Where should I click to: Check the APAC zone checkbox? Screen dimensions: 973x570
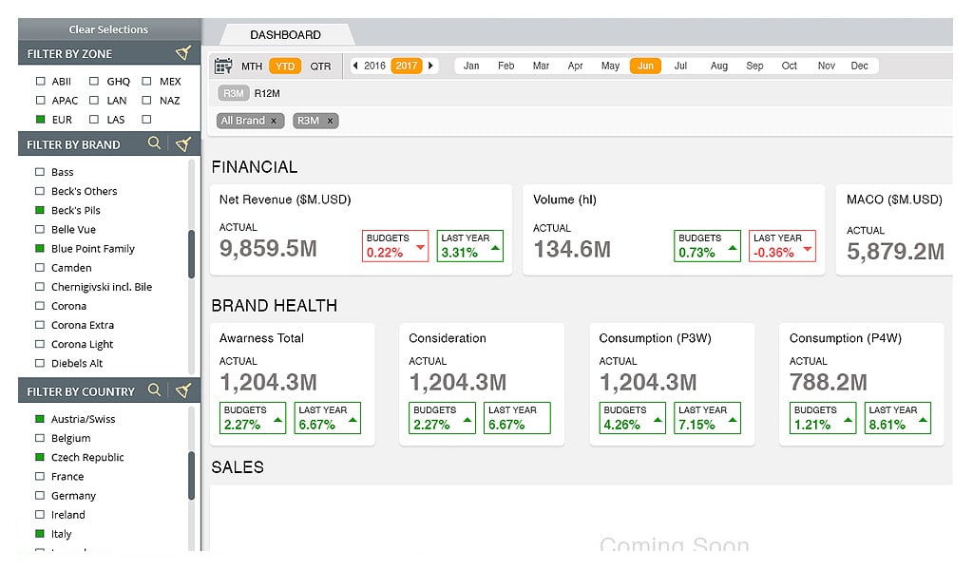[x=41, y=101]
